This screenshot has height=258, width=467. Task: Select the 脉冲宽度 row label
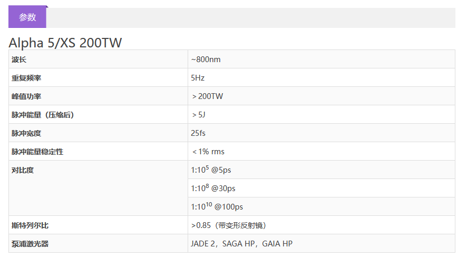[26, 133]
